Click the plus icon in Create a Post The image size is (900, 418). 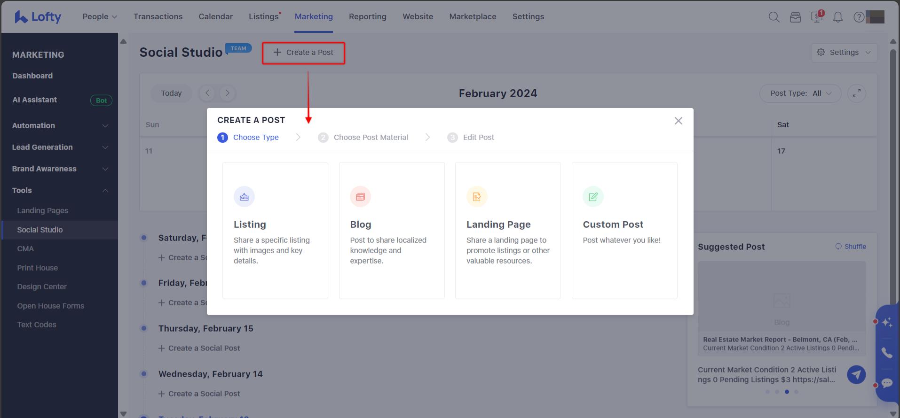pyautogui.click(x=277, y=52)
